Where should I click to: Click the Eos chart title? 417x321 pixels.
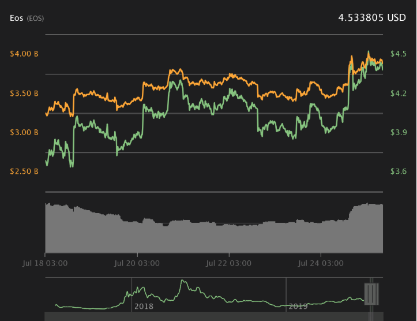tap(16, 18)
